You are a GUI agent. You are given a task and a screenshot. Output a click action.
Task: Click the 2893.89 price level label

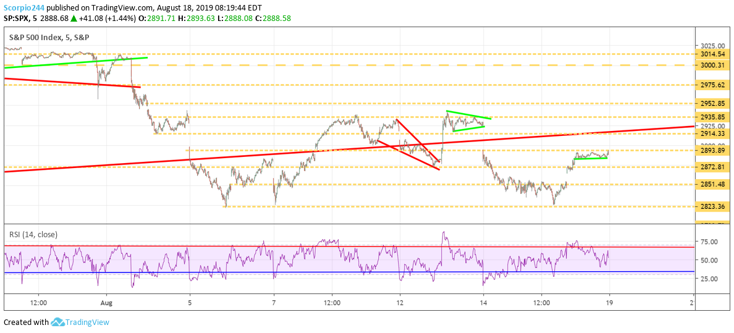(714, 150)
